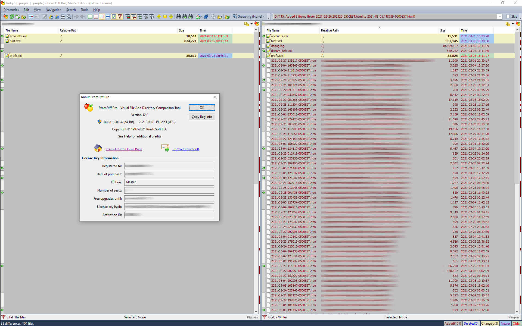Open right pane folder browse dropdown arrow
This screenshot has width=522, height=326.
(x=513, y=24)
